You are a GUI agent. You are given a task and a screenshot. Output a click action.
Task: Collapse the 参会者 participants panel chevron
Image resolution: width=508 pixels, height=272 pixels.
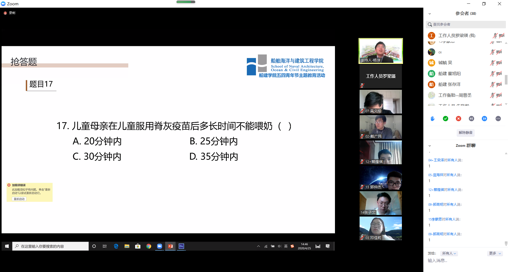430,14
